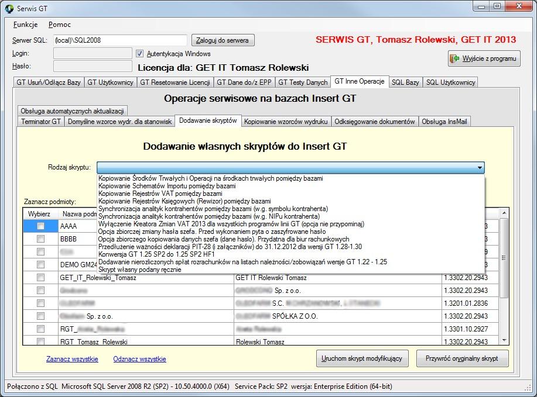Click the version cell 1.3201.01.2836
537x397 pixels.
coord(471,303)
